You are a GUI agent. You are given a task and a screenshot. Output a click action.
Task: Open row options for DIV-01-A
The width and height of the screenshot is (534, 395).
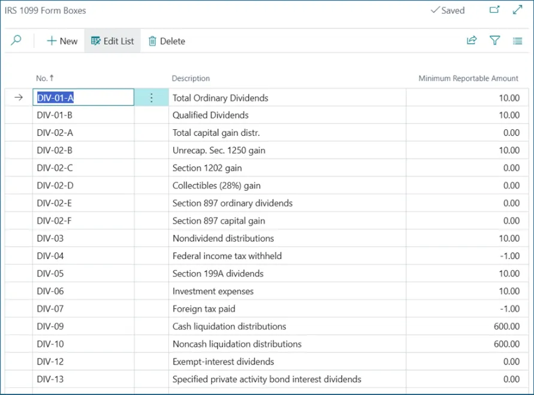click(x=152, y=98)
